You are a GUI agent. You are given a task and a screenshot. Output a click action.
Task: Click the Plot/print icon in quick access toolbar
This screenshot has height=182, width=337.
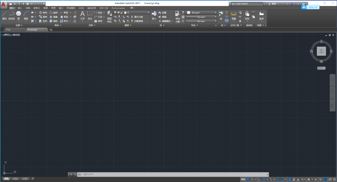(27, 4)
